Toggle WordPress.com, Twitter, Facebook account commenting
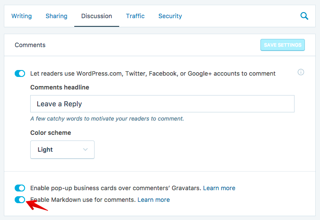 pos(20,73)
